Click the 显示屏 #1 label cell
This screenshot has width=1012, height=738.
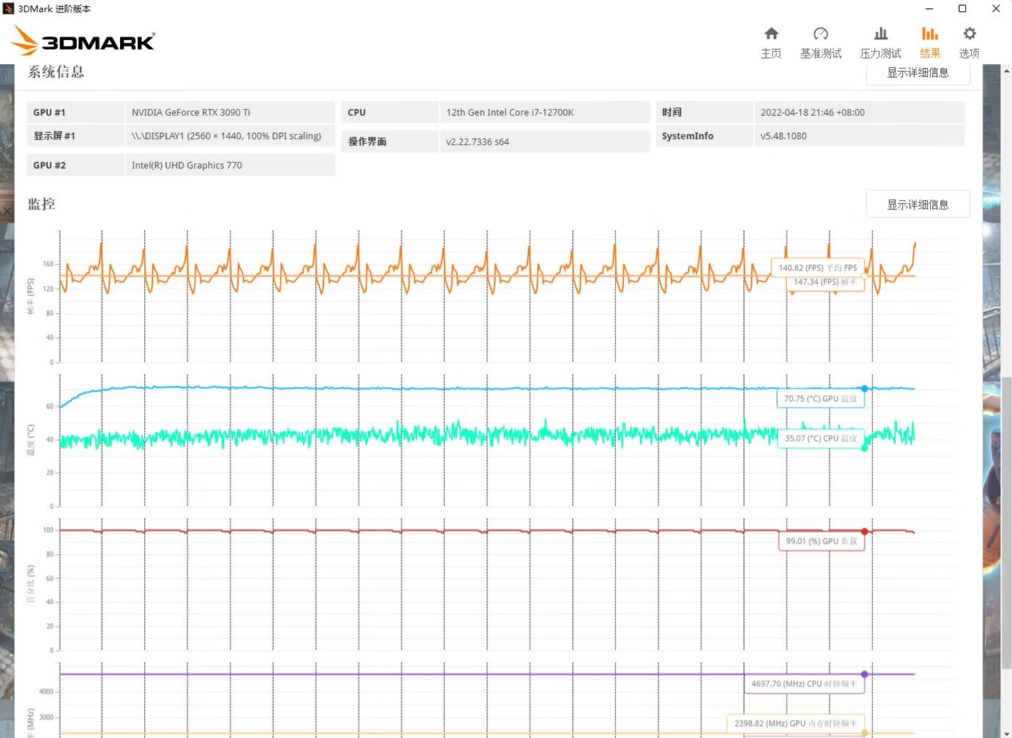click(x=76, y=136)
